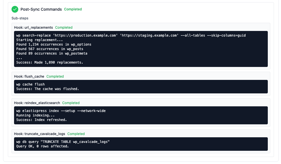The width and height of the screenshot is (281, 164).
Task: Click Completed status of url_replacements hook
Action: coord(64,28)
